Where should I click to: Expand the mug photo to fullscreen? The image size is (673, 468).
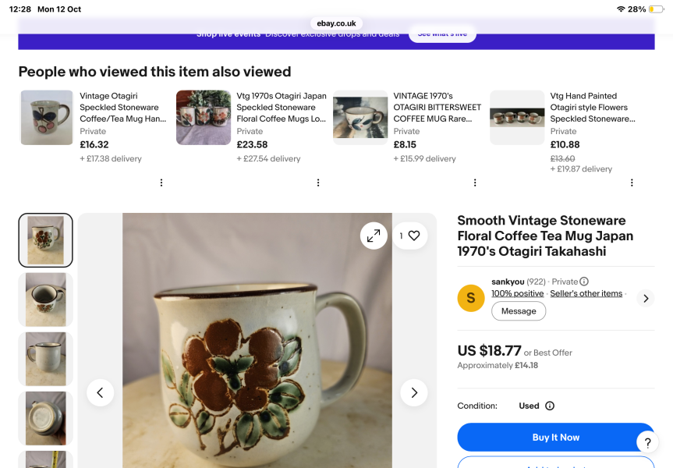coord(374,236)
